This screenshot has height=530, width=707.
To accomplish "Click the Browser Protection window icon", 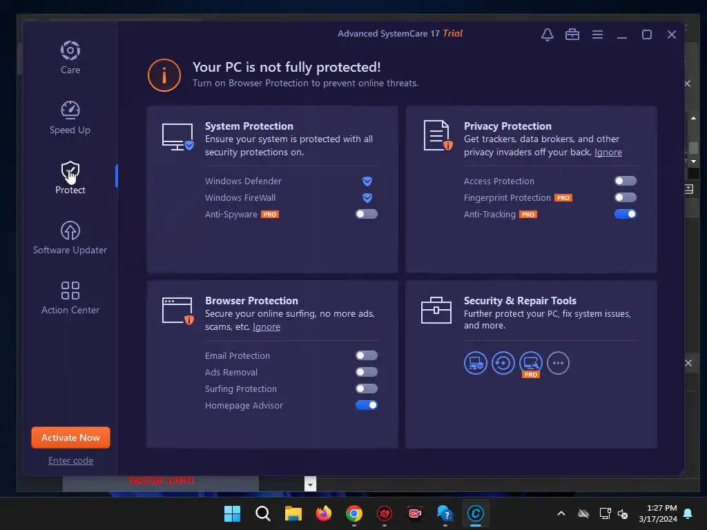I will [177, 311].
